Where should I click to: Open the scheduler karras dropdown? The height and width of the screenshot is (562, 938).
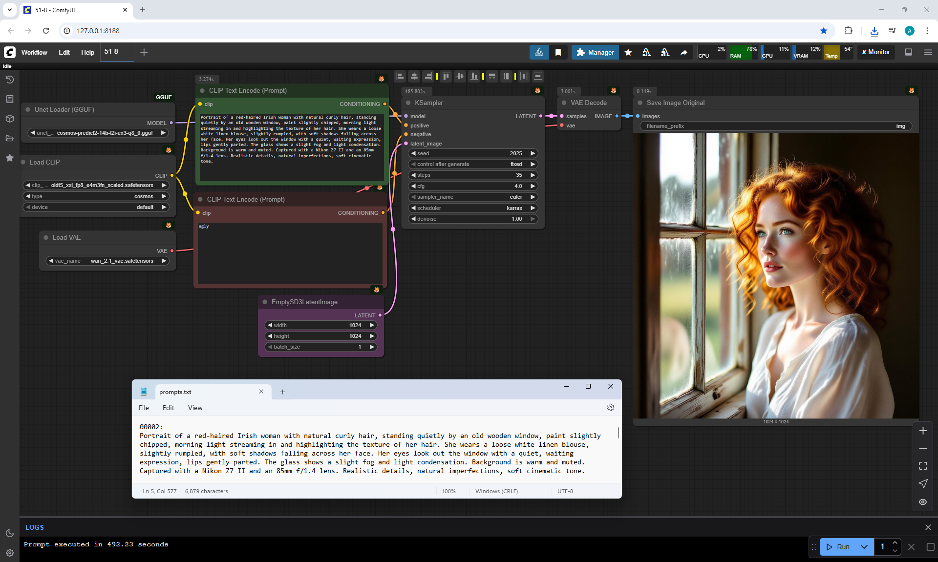click(x=472, y=208)
